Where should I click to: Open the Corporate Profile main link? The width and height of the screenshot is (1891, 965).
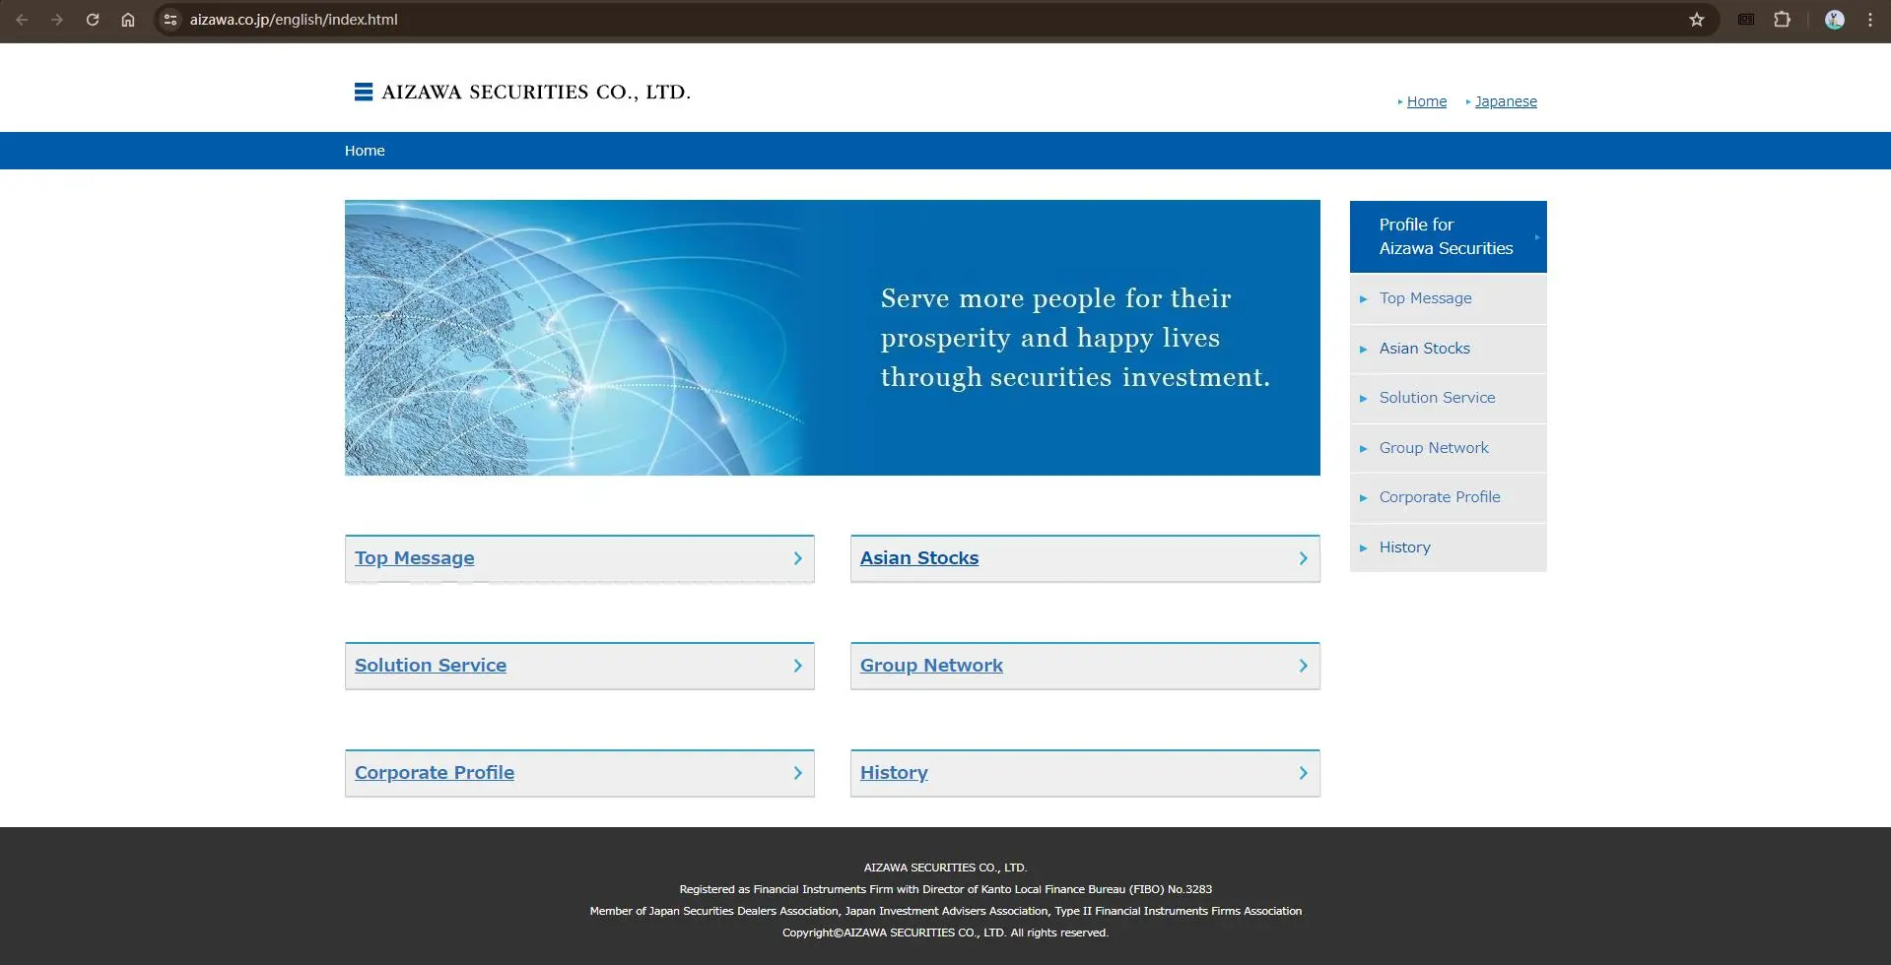(435, 773)
